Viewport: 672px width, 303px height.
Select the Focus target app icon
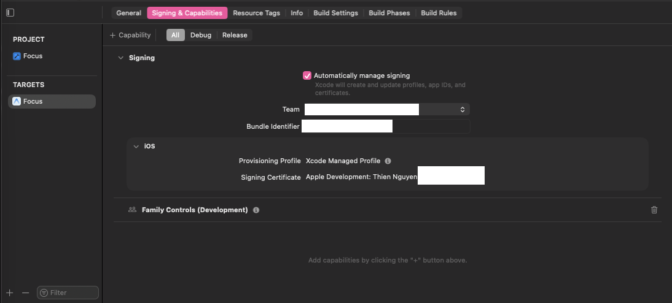tap(17, 101)
